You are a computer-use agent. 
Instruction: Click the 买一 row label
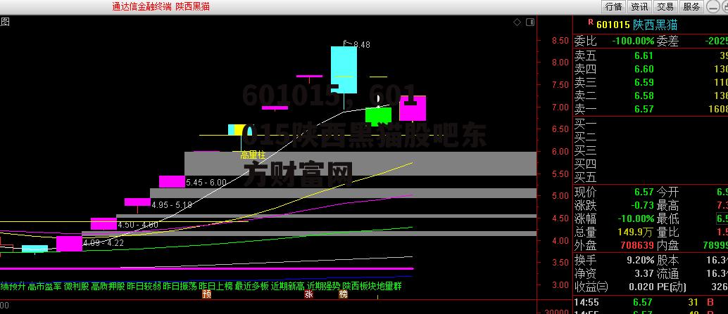click(x=586, y=124)
